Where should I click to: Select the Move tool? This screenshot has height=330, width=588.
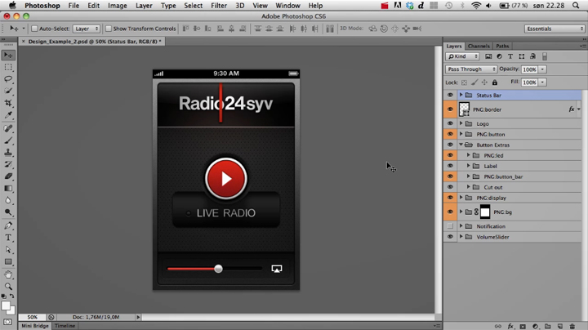[x=8, y=55]
